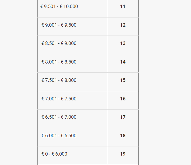Click the number 16 cell
The width and height of the screenshot is (191, 165).
(123, 99)
